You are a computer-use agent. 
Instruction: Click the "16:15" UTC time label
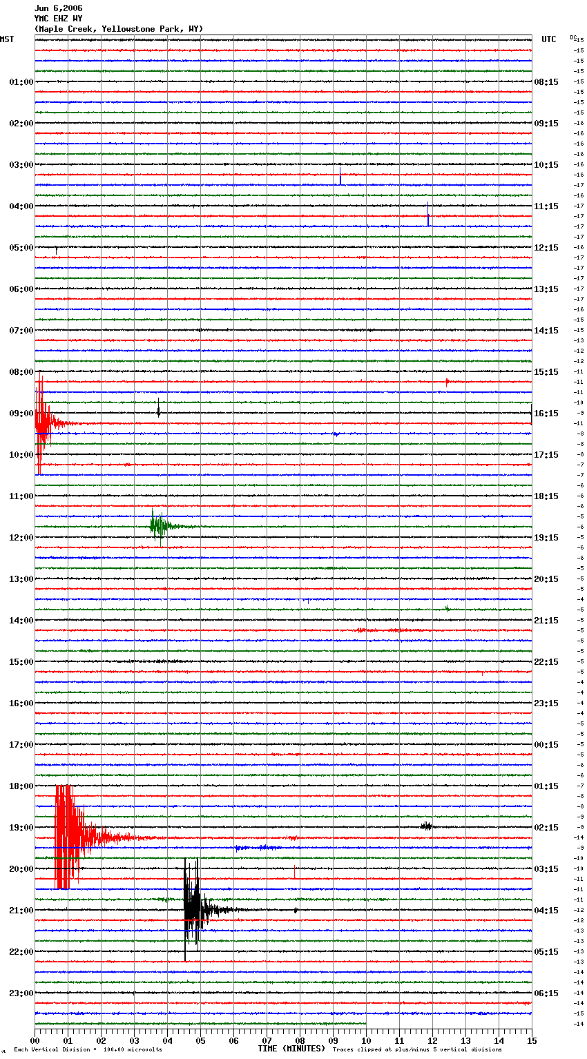[x=546, y=414]
